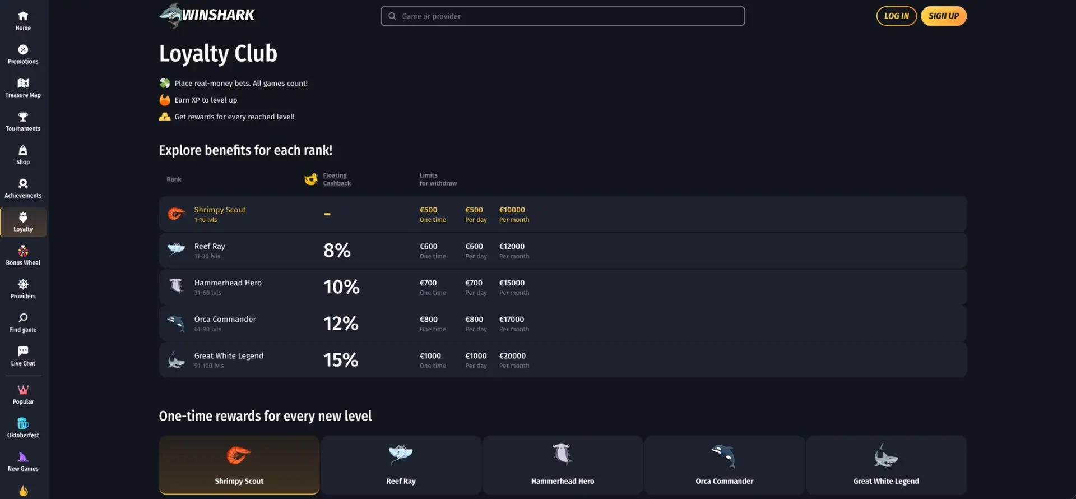Select the Shrimpy Scout rewards tab

pos(239,465)
